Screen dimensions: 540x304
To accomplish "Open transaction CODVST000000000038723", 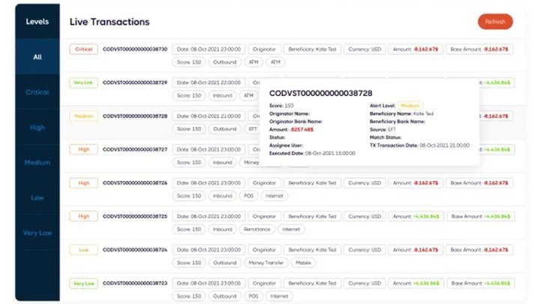I will [x=135, y=283].
